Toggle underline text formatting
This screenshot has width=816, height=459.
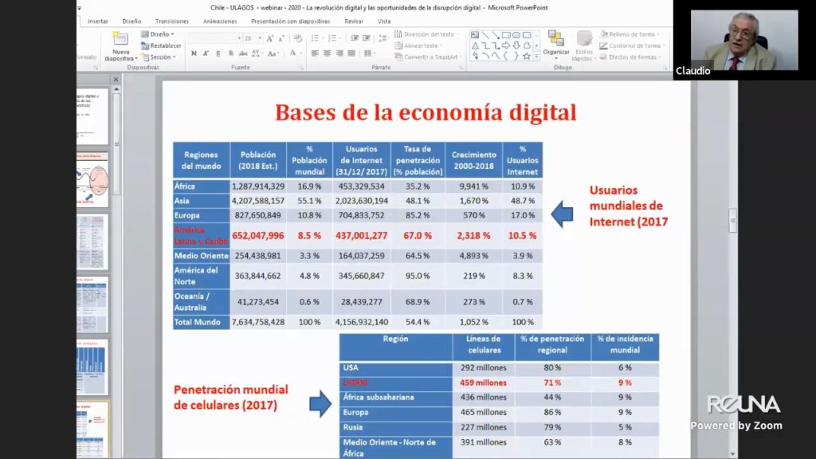point(218,53)
